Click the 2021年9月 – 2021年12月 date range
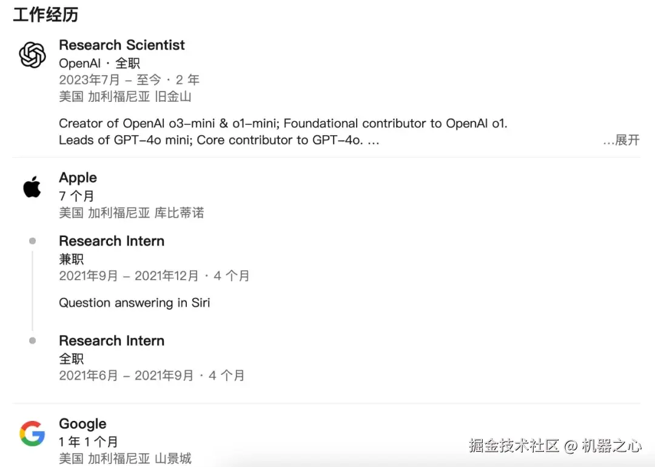The image size is (655, 467). (x=154, y=275)
